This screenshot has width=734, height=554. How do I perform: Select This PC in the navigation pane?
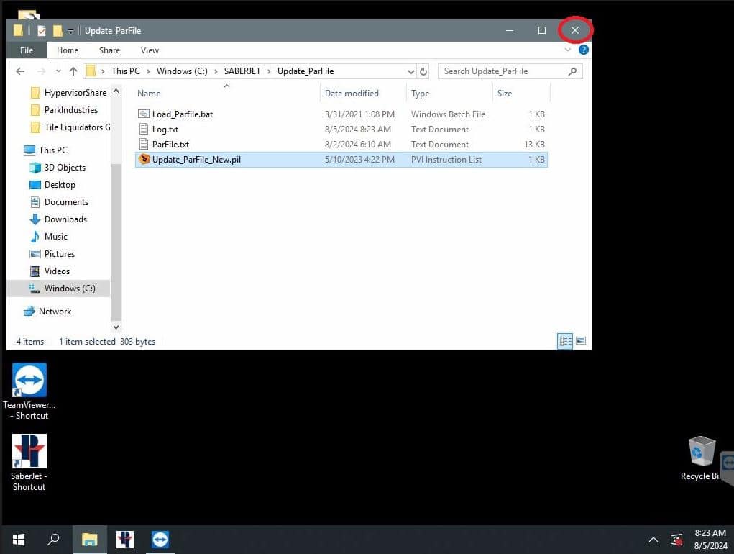point(45,150)
